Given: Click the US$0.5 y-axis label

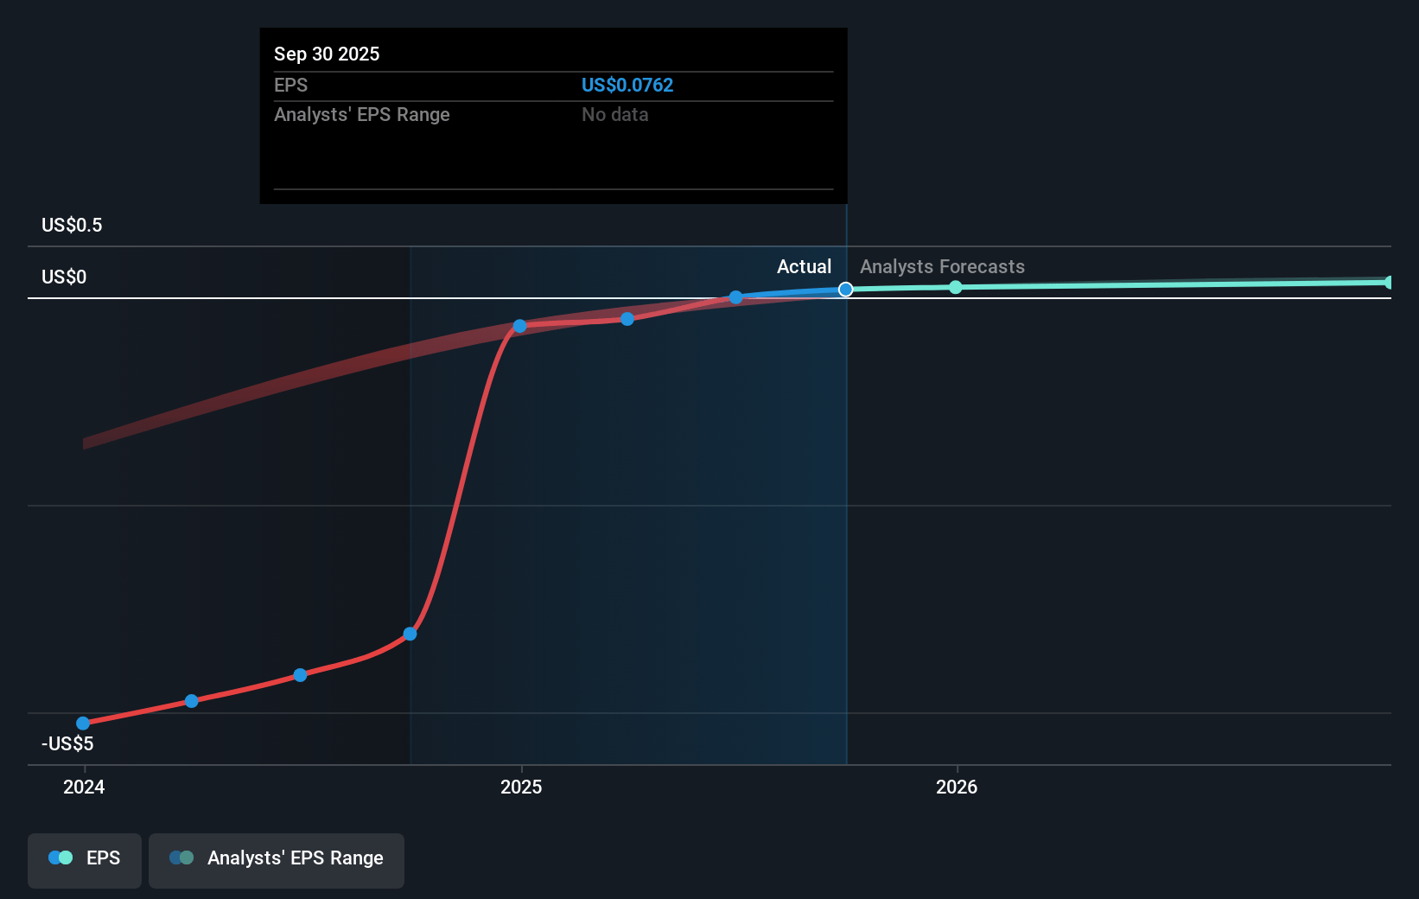Looking at the screenshot, I should [72, 226].
